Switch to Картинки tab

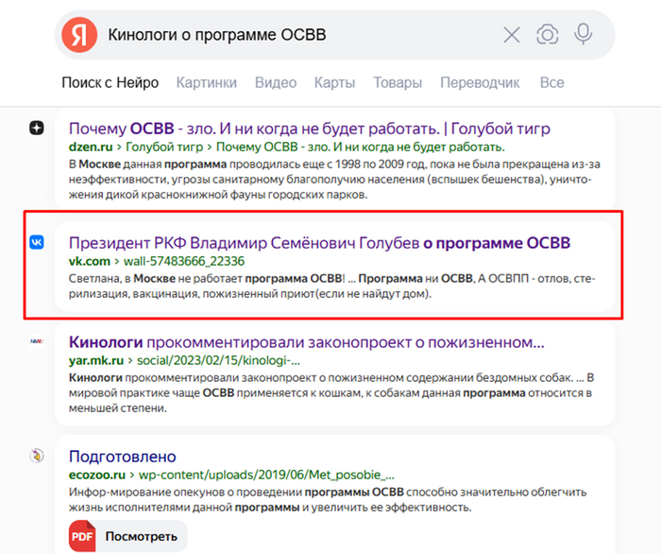pos(206,82)
